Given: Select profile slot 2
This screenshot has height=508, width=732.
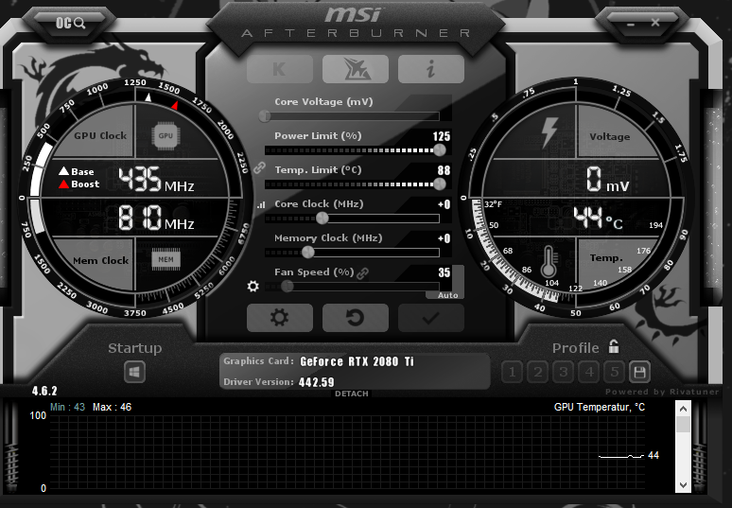Looking at the screenshot, I should click(538, 372).
